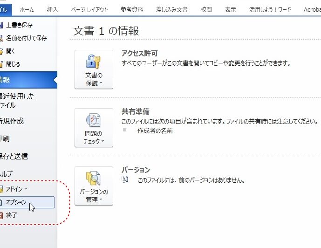Click the アドイン gear icon
This screenshot has width=321, height=248.
coord(1,189)
